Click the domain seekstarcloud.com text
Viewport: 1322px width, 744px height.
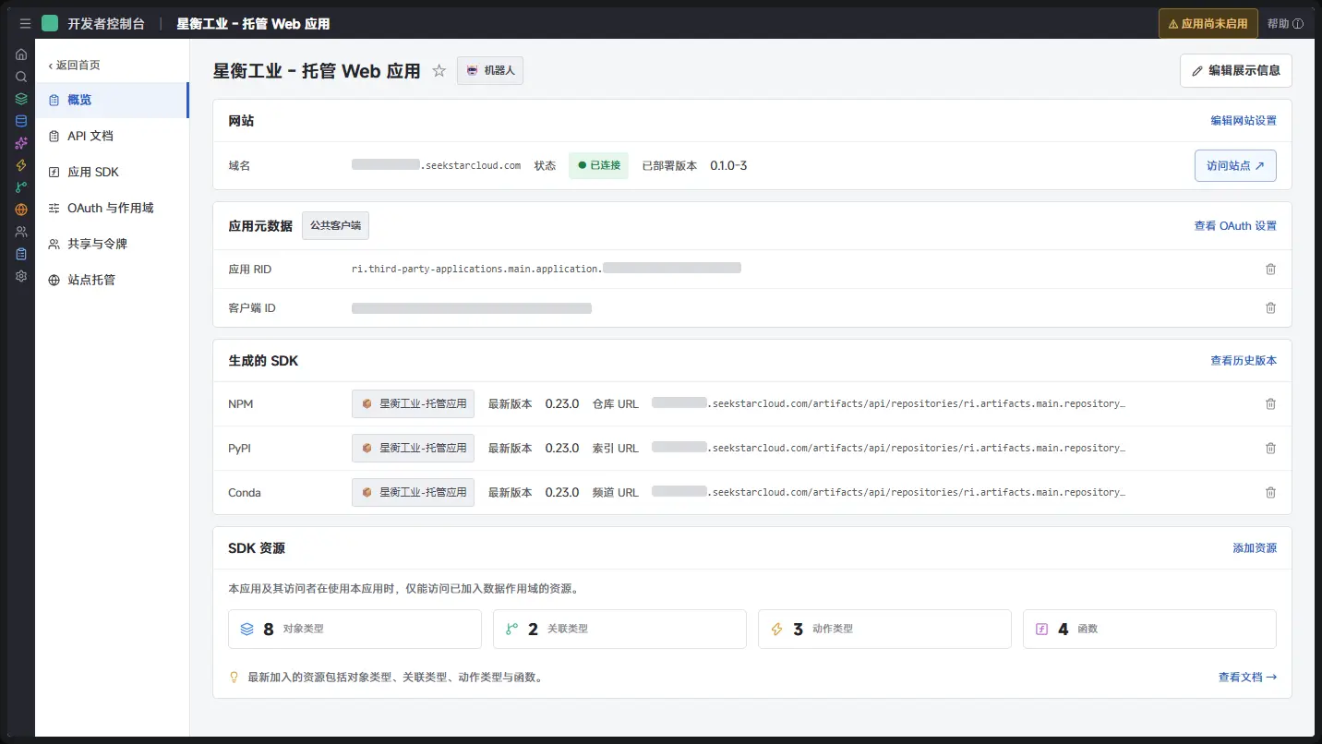pyautogui.click(x=436, y=166)
